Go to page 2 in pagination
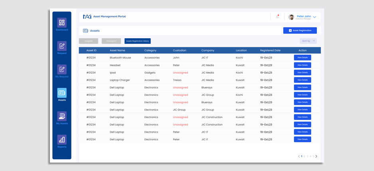374x171 pixels. 305,156
